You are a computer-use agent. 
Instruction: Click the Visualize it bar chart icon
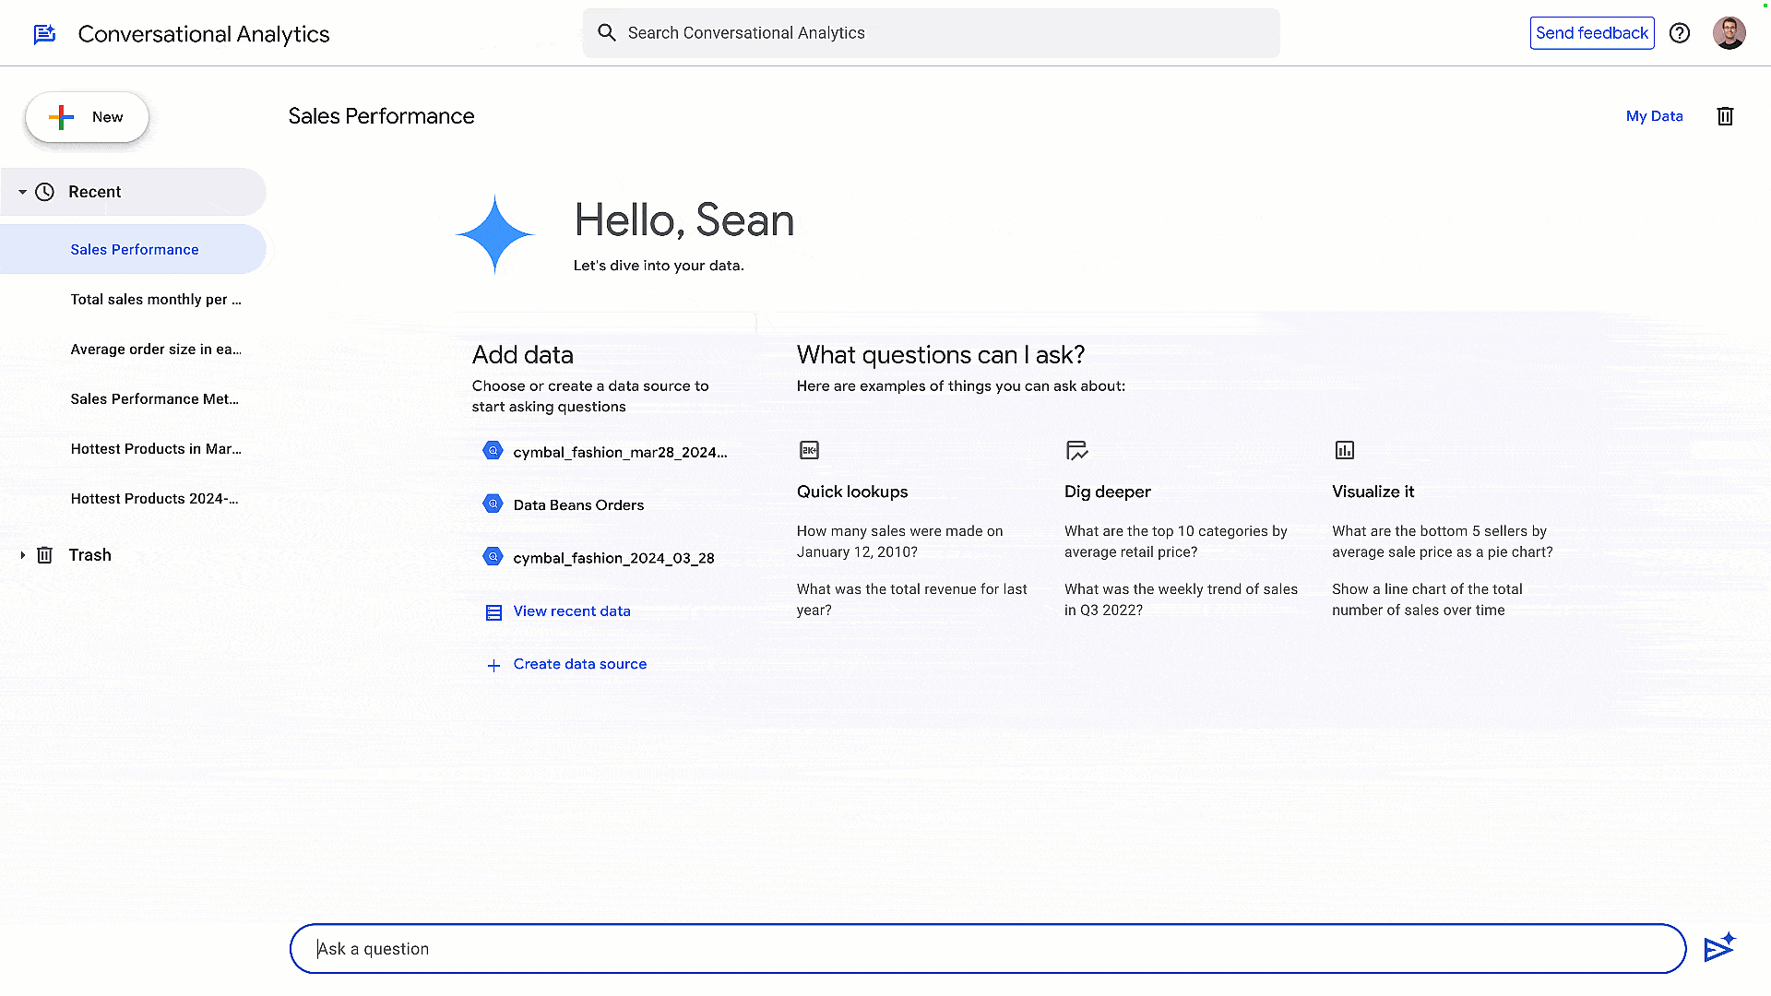pos(1343,450)
